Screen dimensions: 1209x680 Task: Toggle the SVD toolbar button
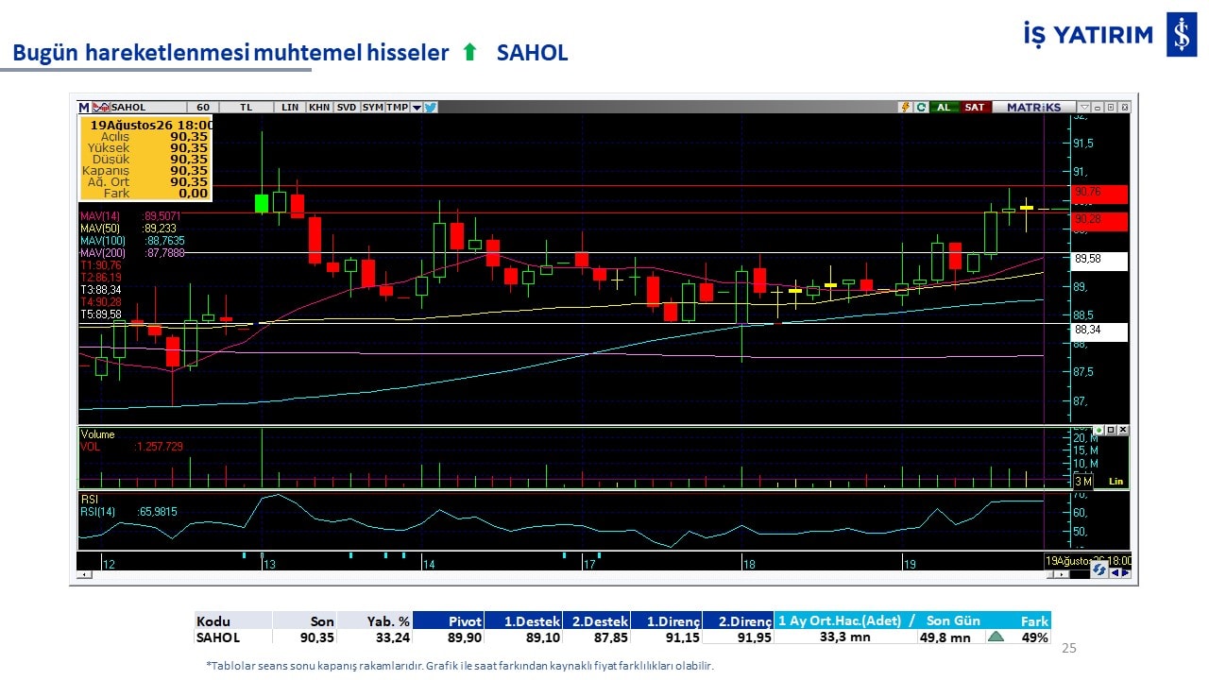[x=347, y=108]
